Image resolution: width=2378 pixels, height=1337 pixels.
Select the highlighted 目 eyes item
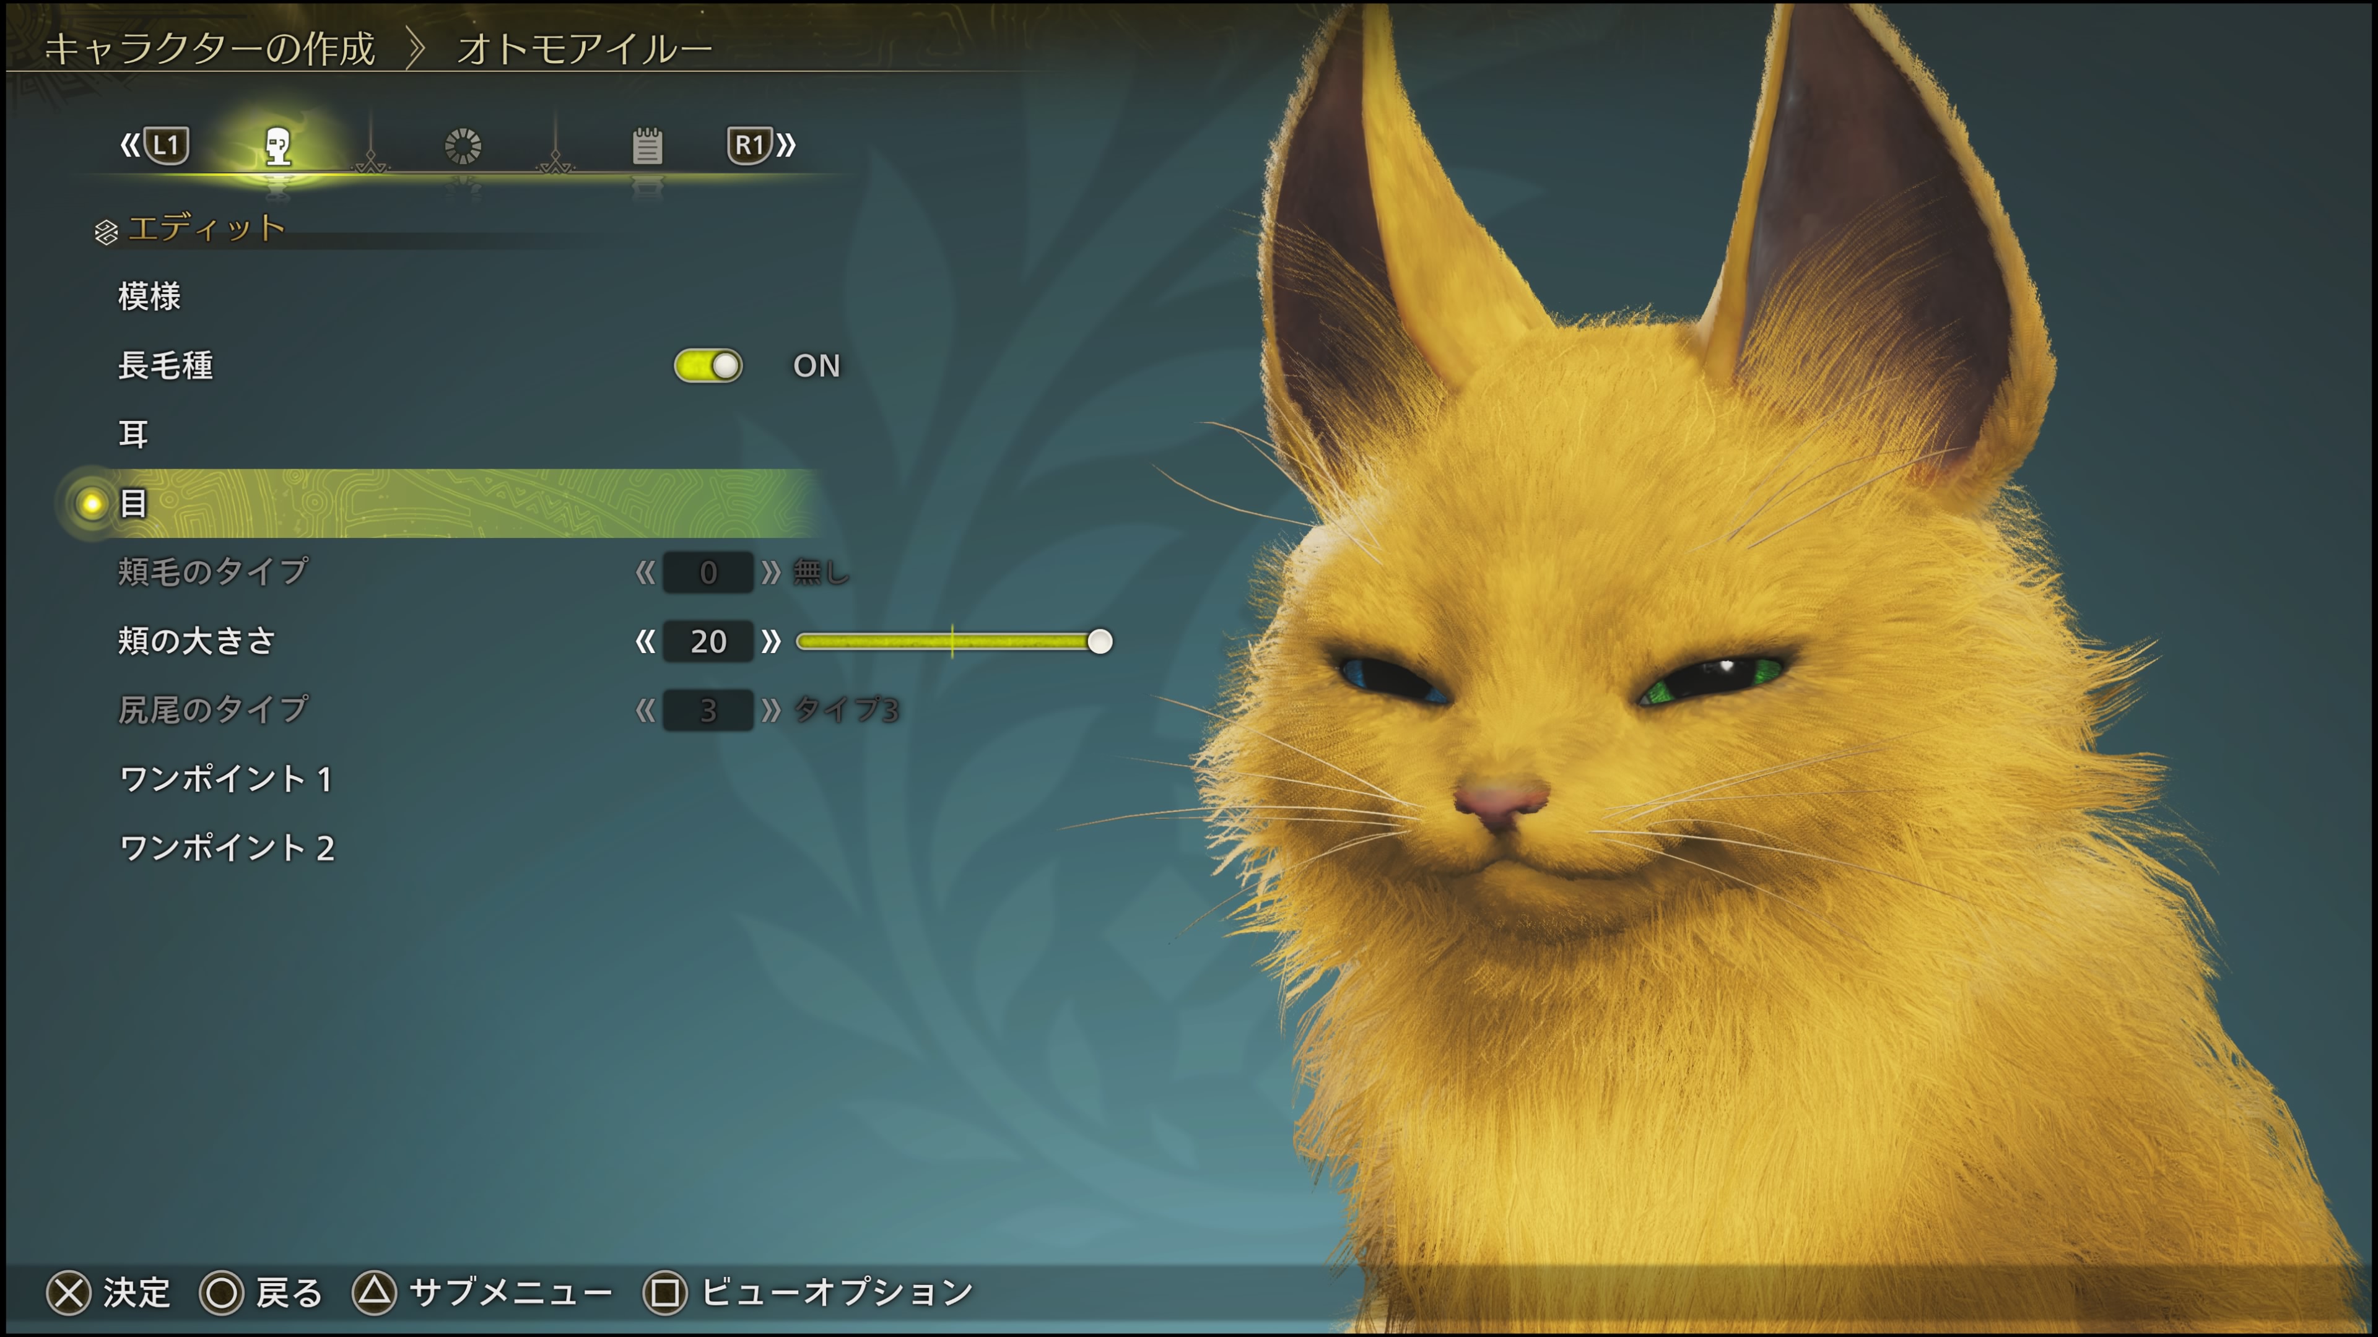[438, 503]
